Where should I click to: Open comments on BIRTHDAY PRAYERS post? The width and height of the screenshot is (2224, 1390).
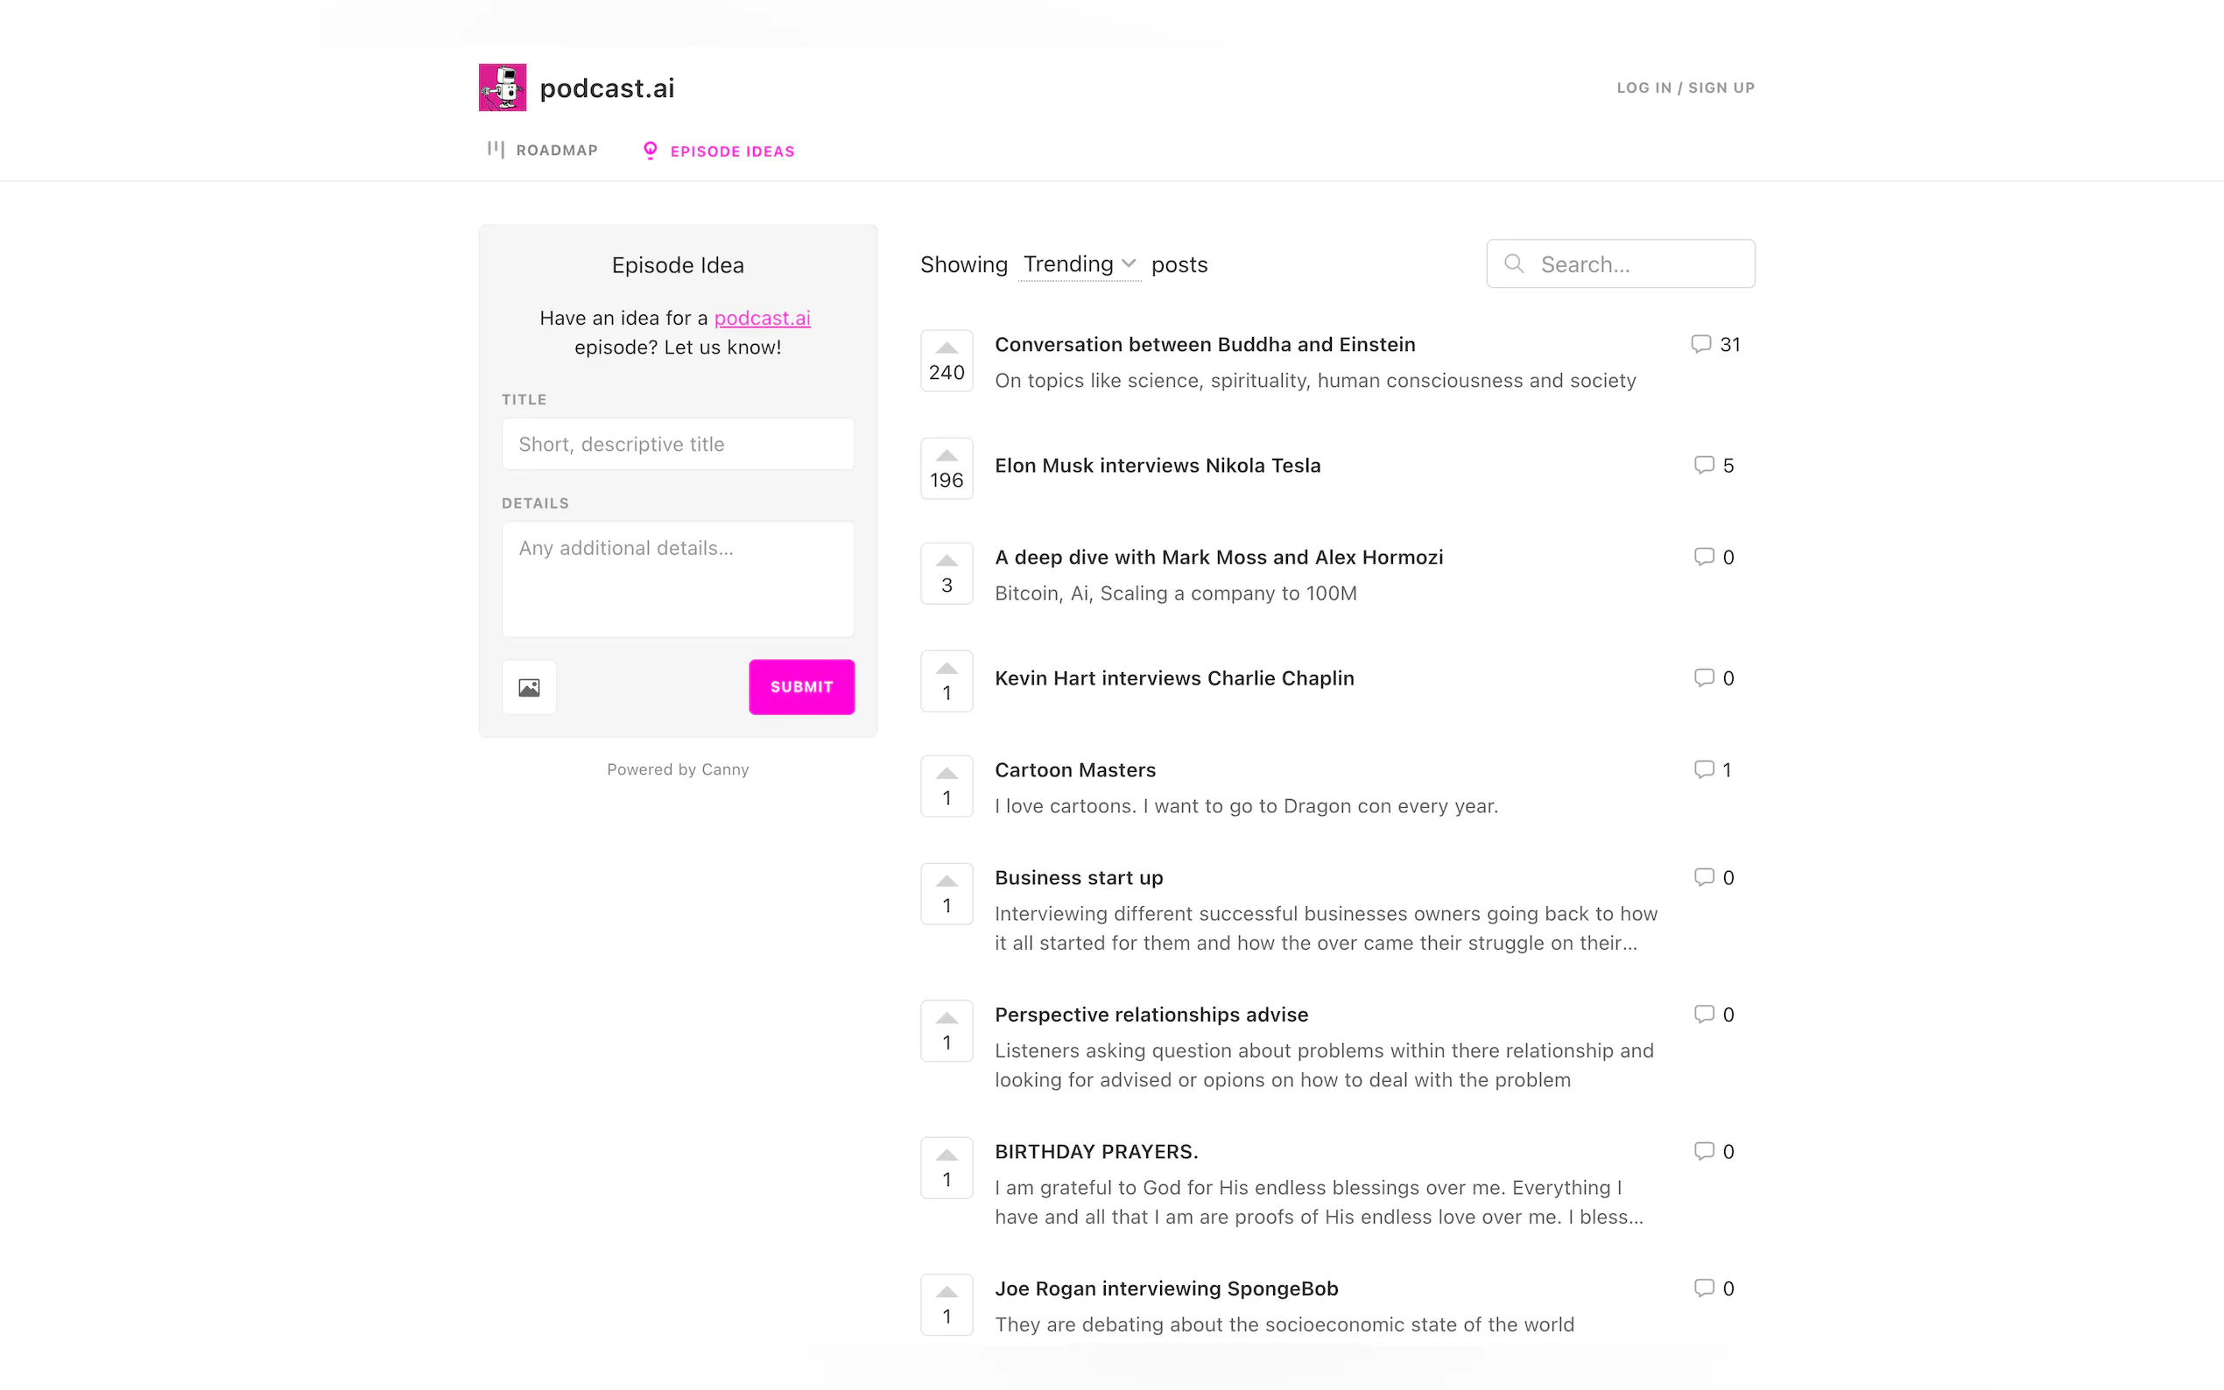pyautogui.click(x=1705, y=1151)
